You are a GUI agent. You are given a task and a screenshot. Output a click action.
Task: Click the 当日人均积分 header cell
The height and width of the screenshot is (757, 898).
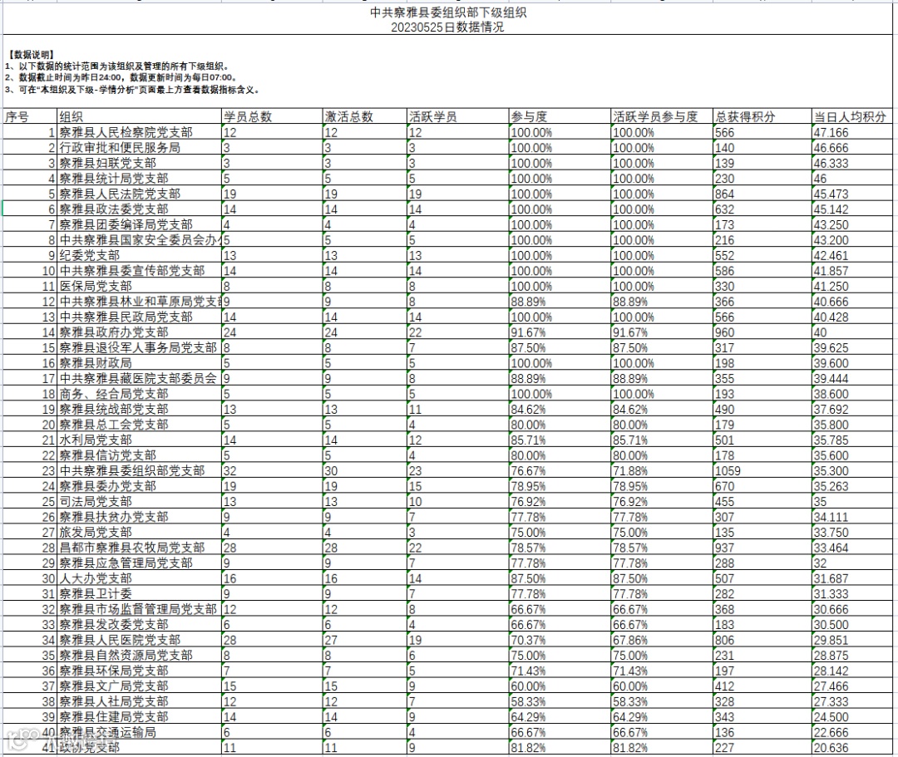click(851, 116)
